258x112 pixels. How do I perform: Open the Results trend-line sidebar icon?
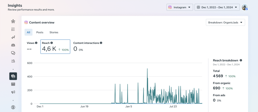click(13, 37)
